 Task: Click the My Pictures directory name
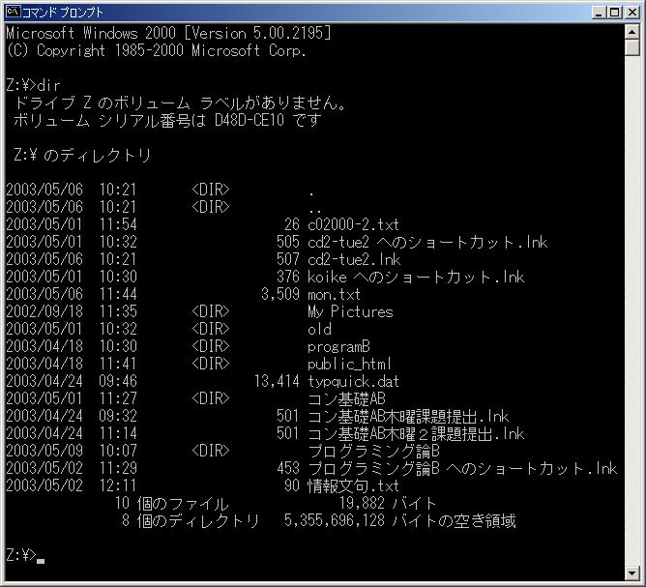pyautogui.click(x=350, y=311)
